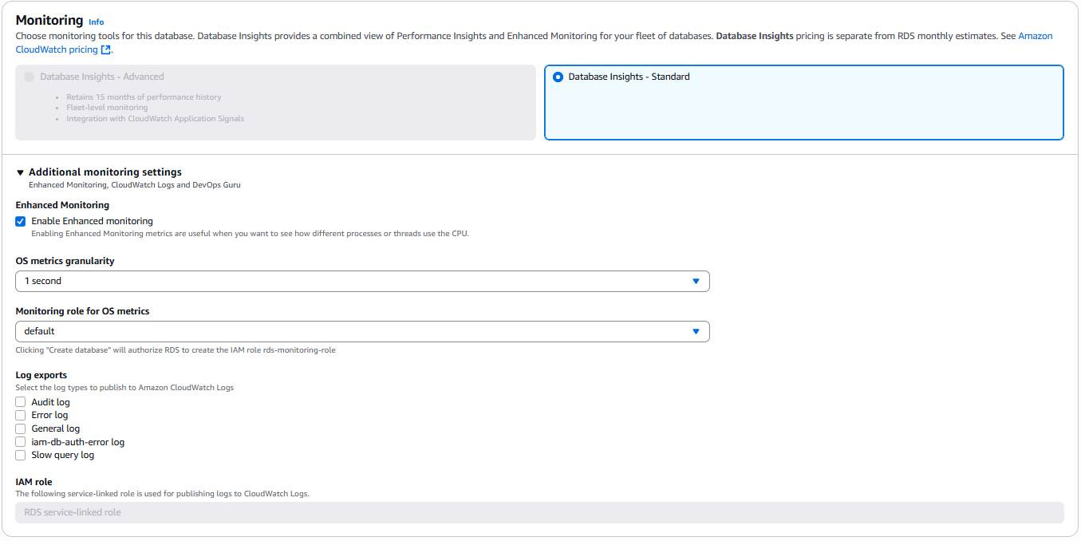This screenshot has width=1081, height=541.
Task: Click the chevron icon on the default role dropdown
Action: pos(696,331)
